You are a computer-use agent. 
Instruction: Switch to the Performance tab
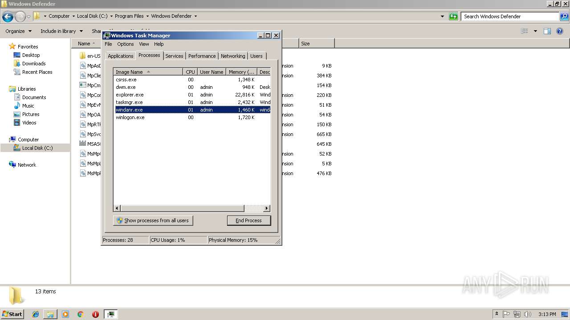click(202, 56)
